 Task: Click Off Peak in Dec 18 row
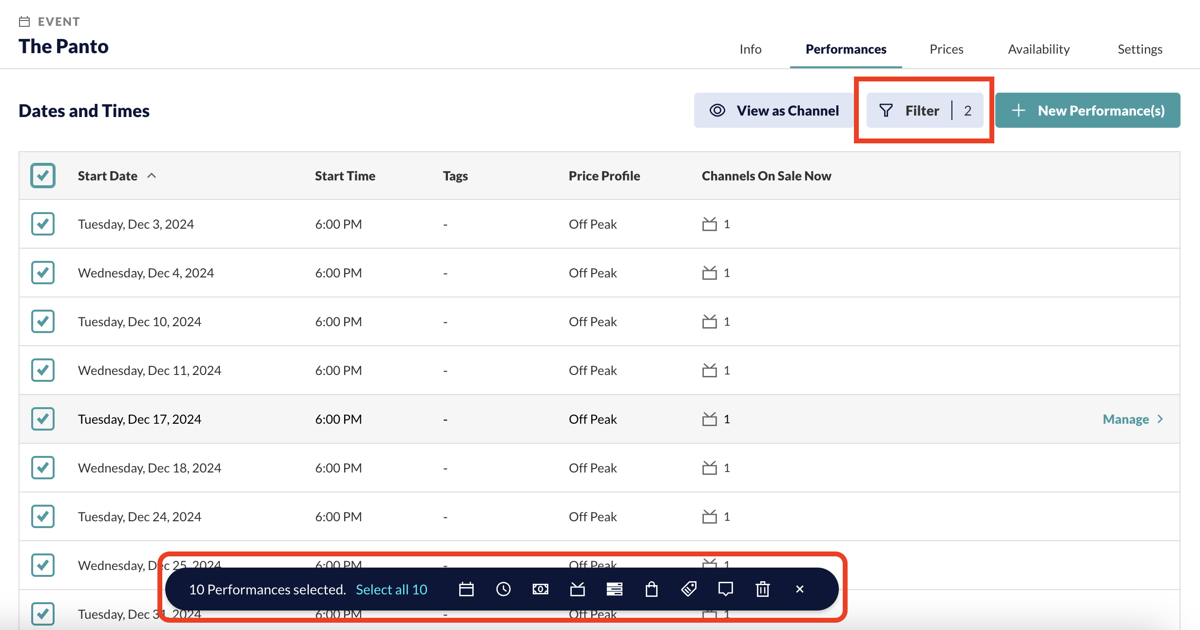pyautogui.click(x=593, y=468)
